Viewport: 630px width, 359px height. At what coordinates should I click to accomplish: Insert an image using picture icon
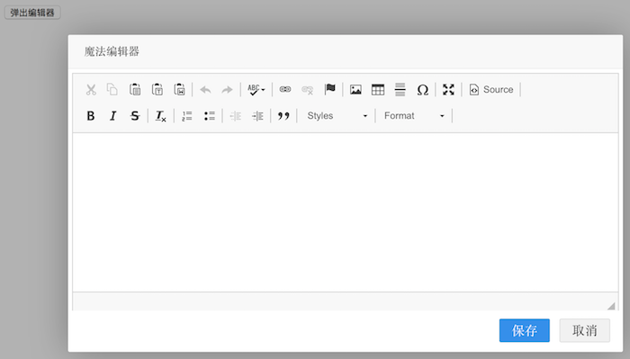coord(355,90)
